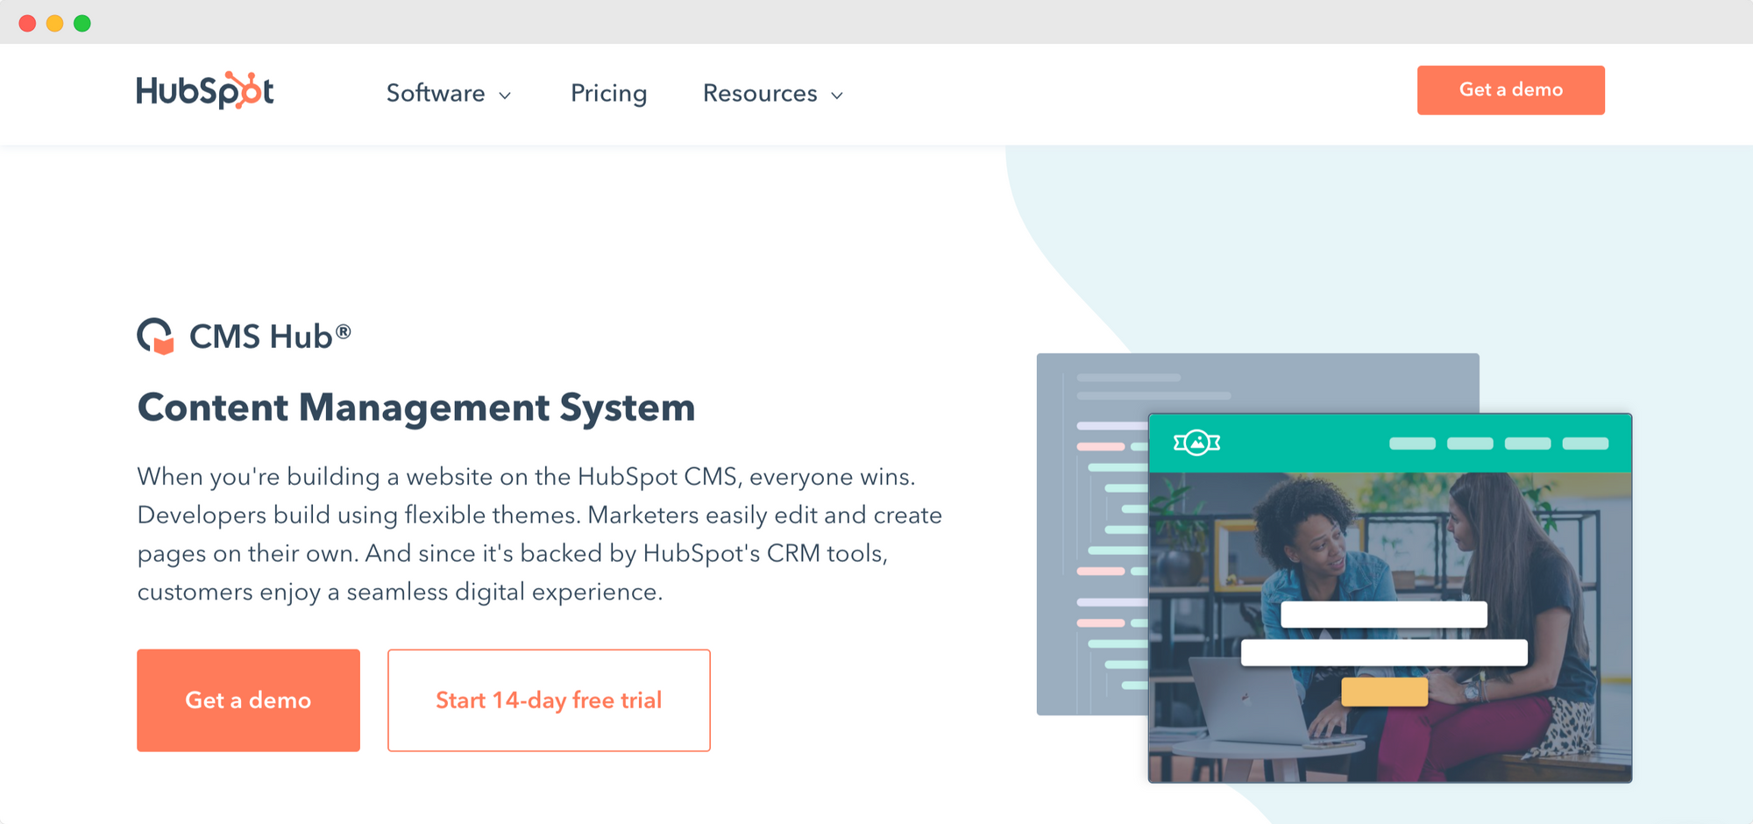
Task: Expand the Software menu chevron
Action: (505, 95)
